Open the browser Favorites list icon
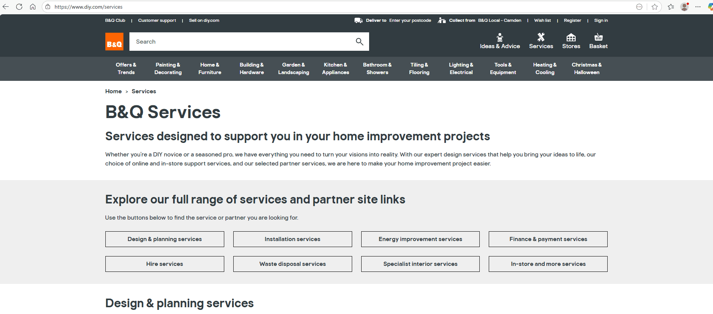The width and height of the screenshot is (713, 314). coord(671,7)
